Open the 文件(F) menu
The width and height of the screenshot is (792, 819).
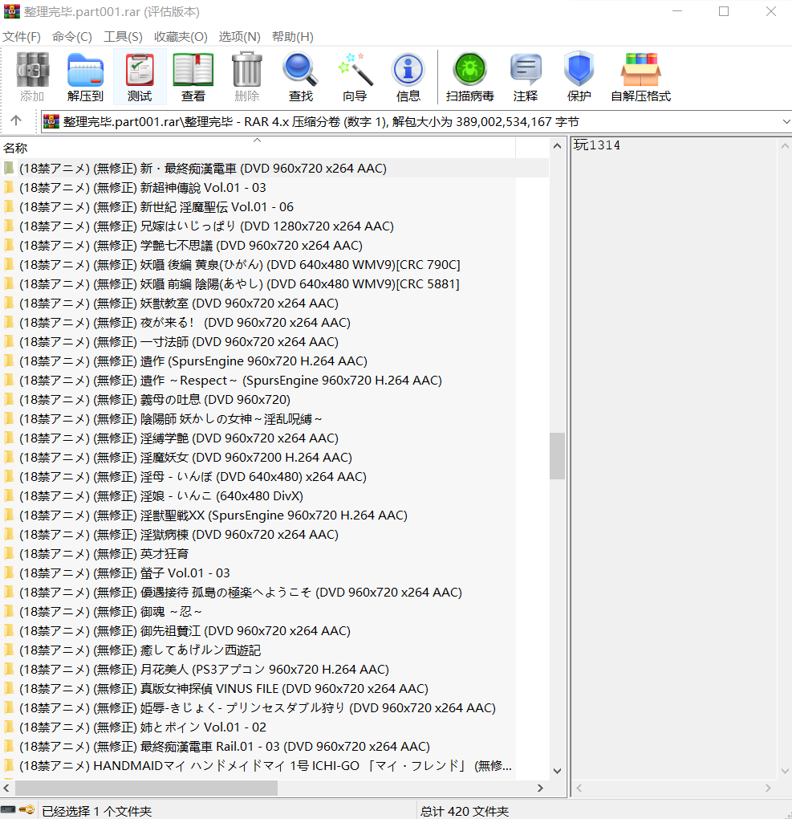[22, 37]
